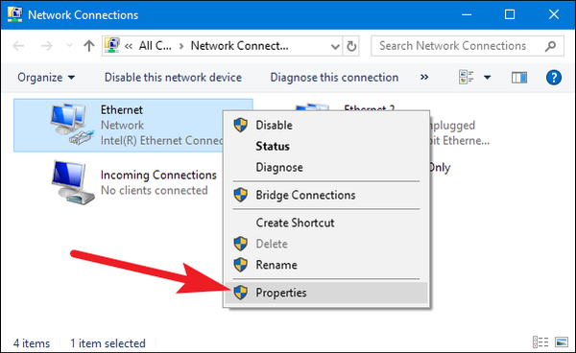This screenshot has height=353, width=576.
Task: Expand the Organize dropdown menu
Action: 46,78
